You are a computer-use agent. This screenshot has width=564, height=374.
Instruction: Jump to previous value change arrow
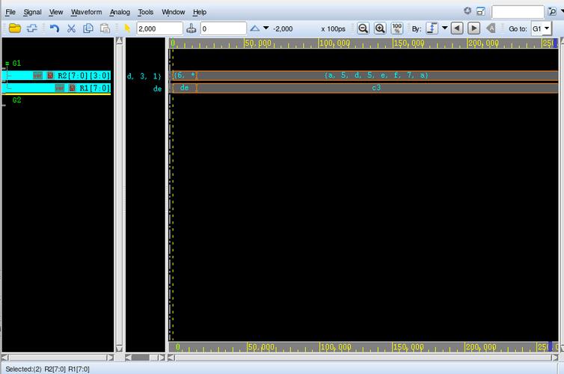click(x=457, y=28)
